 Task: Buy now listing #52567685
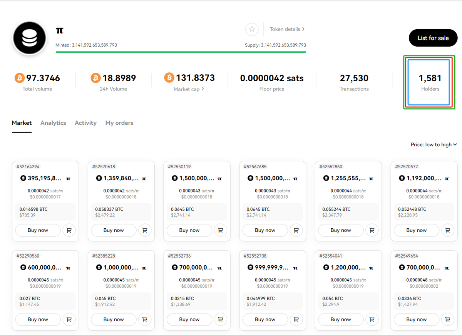(x=265, y=230)
